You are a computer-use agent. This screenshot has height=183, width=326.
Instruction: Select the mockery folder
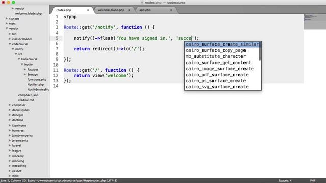tap(18, 156)
